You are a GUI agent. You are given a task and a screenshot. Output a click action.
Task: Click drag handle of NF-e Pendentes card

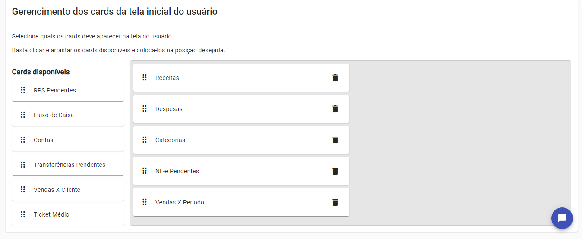click(x=145, y=171)
